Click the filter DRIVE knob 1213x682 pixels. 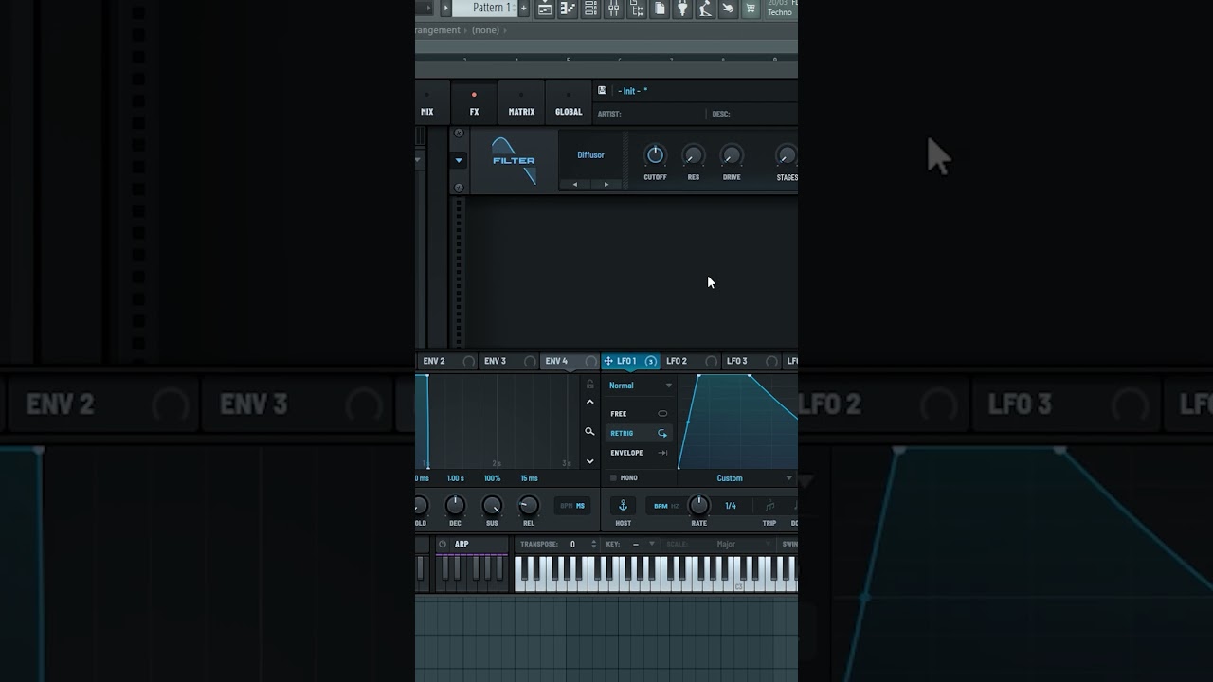732,155
